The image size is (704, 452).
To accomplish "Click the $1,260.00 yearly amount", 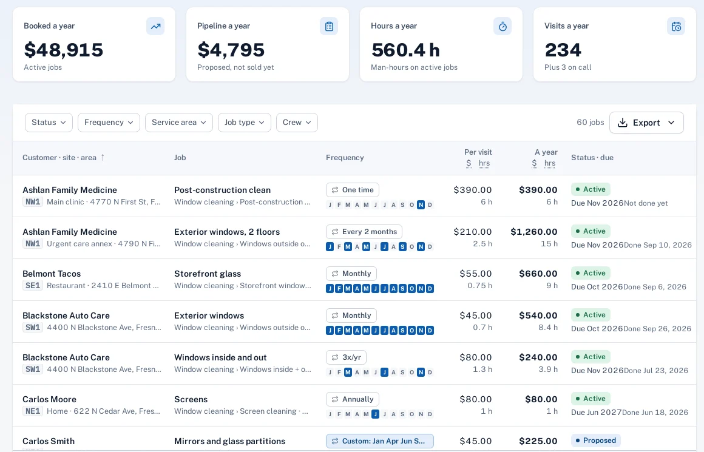I will click(534, 232).
